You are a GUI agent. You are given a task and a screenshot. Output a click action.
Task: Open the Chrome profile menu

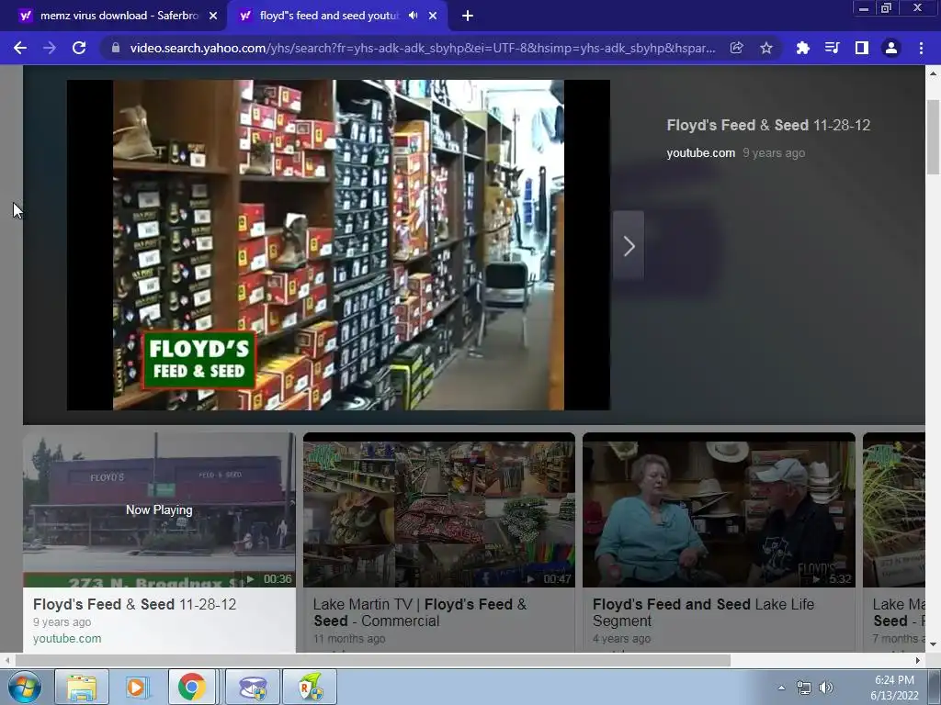coord(891,48)
